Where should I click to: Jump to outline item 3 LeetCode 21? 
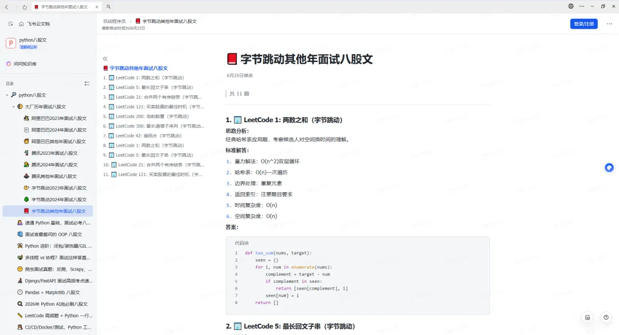pyautogui.click(x=153, y=97)
